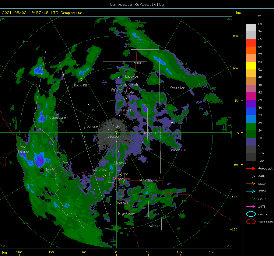
Task: Click the Limestone label
Action: [x=58, y=117]
